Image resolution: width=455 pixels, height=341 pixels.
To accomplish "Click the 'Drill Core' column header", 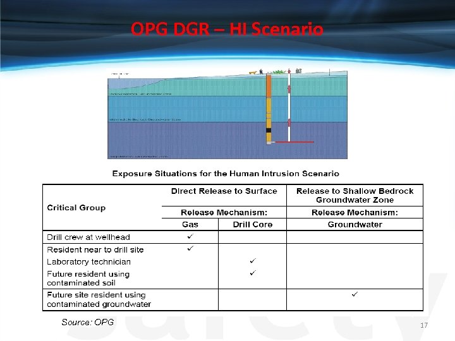I will [x=252, y=224].
